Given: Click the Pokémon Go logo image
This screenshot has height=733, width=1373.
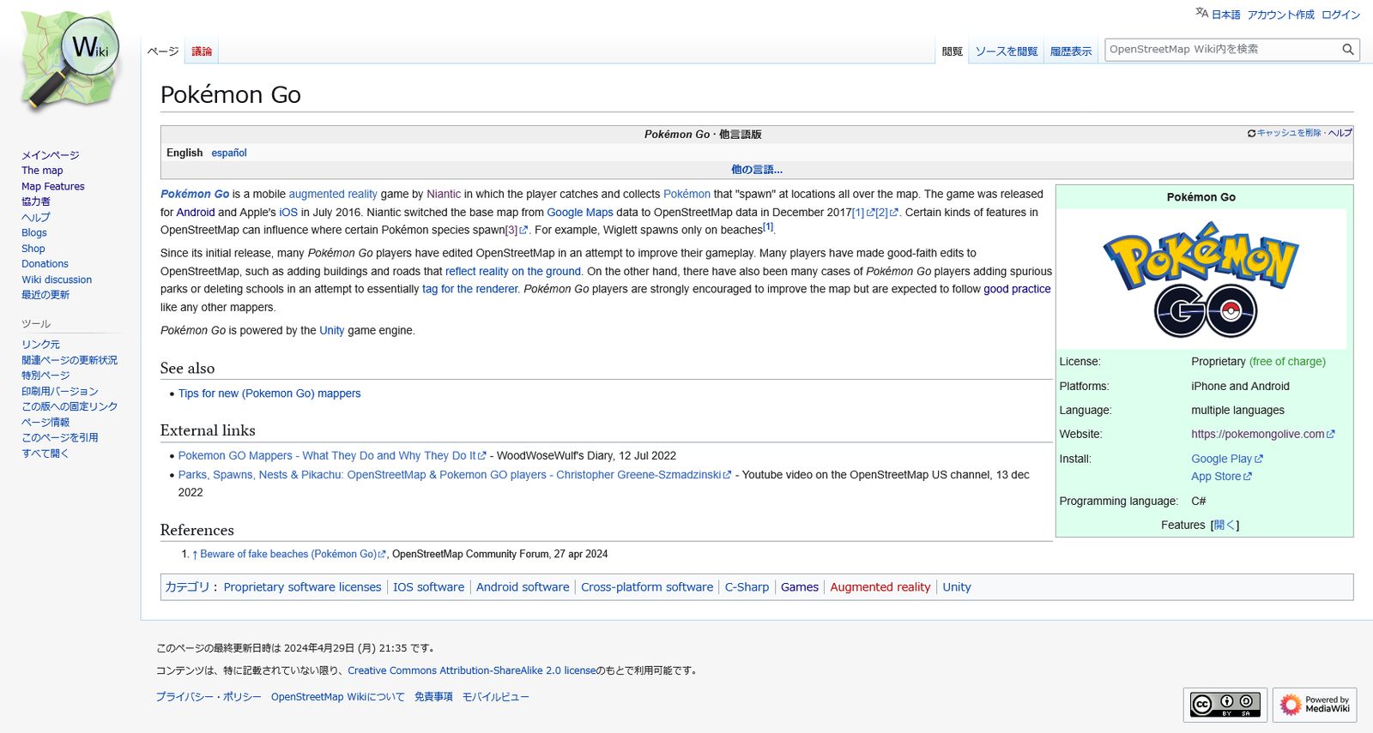Looking at the screenshot, I should click(x=1201, y=279).
